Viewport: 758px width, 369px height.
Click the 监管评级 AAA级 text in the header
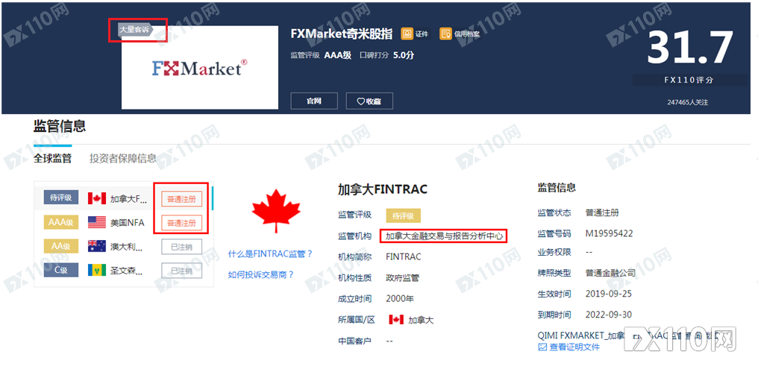[x=321, y=55]
